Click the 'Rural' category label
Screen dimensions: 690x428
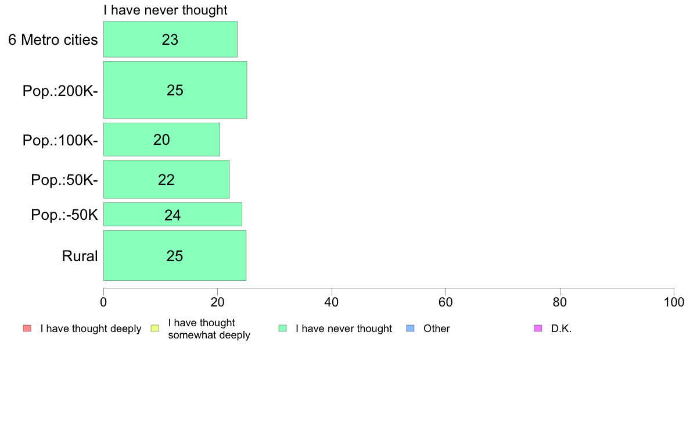(x=80, y=256)
